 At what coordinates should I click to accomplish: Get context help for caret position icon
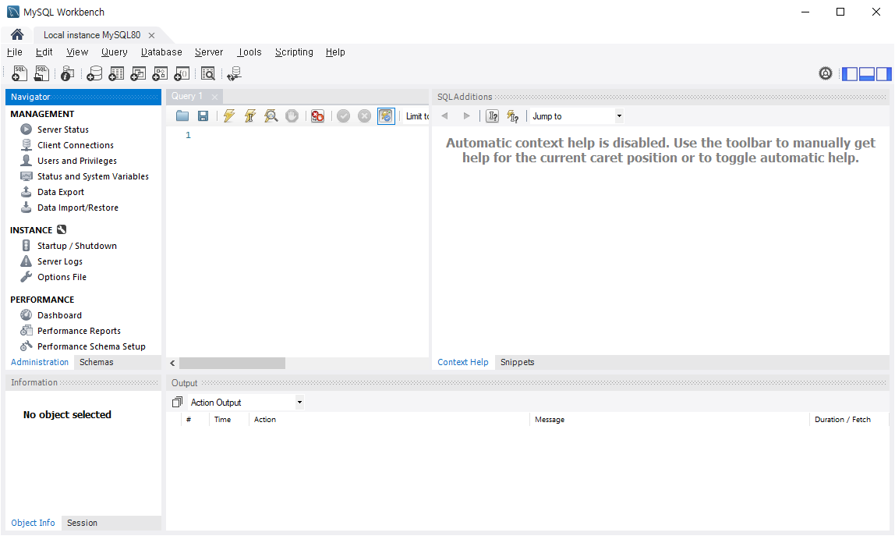(x=492, y=116)
